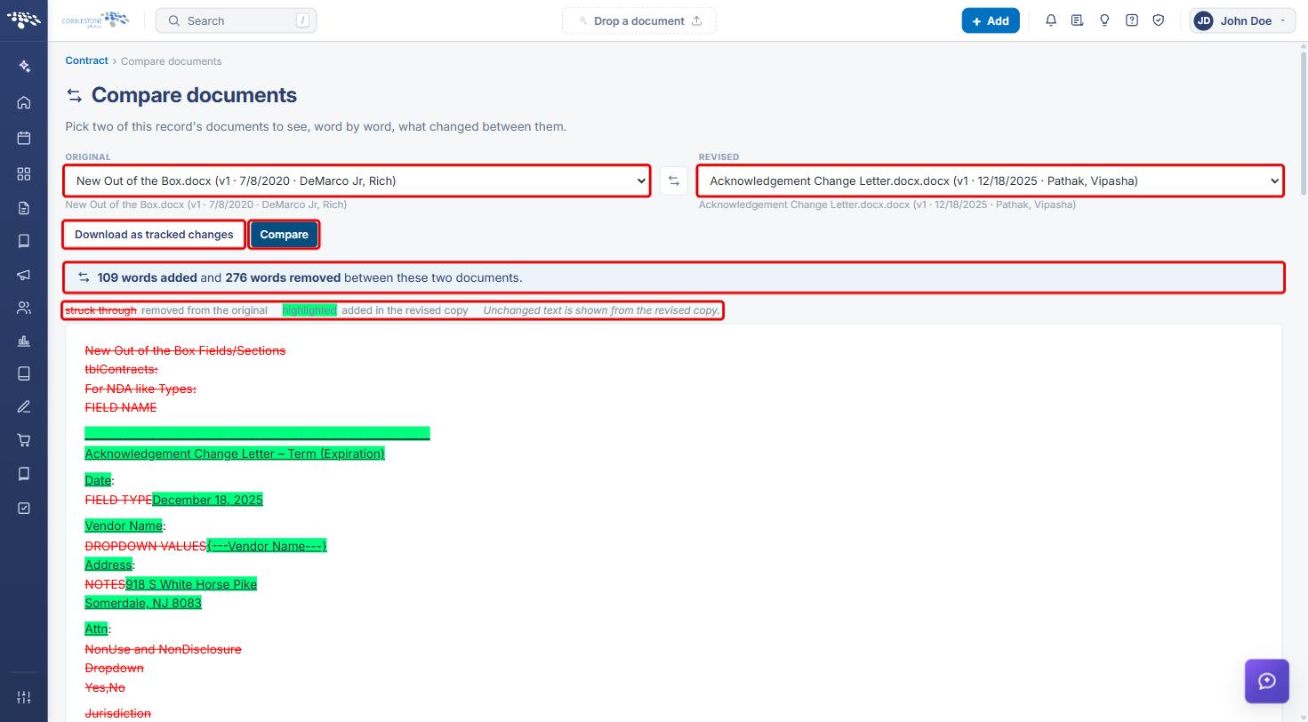Open the calendar sidebar icon

pyautogui.click(x=24, y=138)
